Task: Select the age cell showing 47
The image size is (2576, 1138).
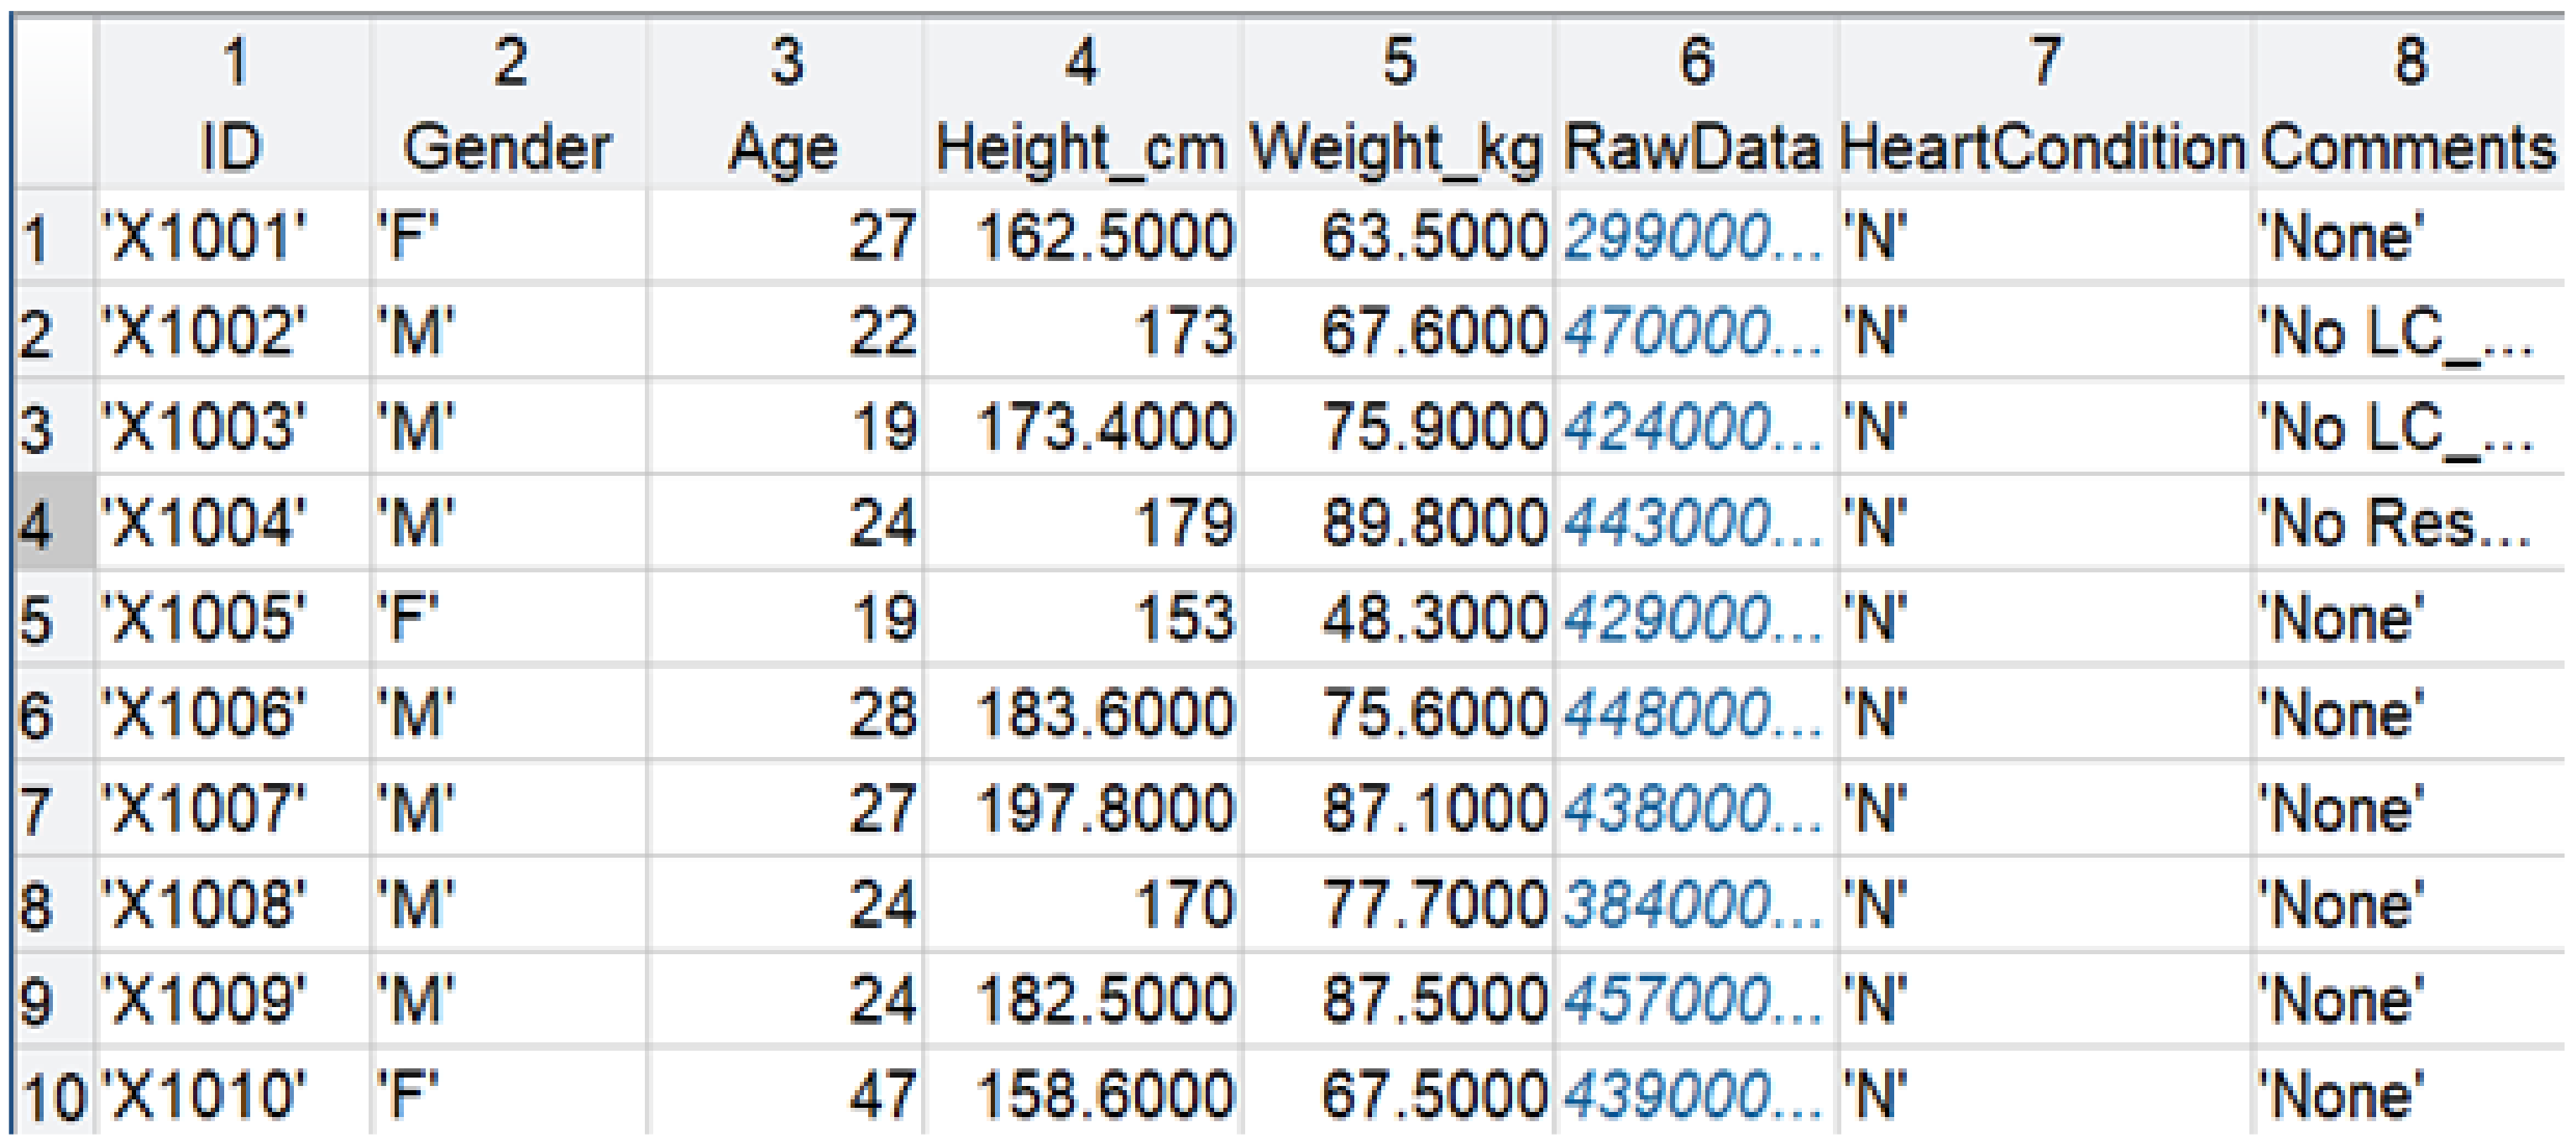Action: (882, 1095)
